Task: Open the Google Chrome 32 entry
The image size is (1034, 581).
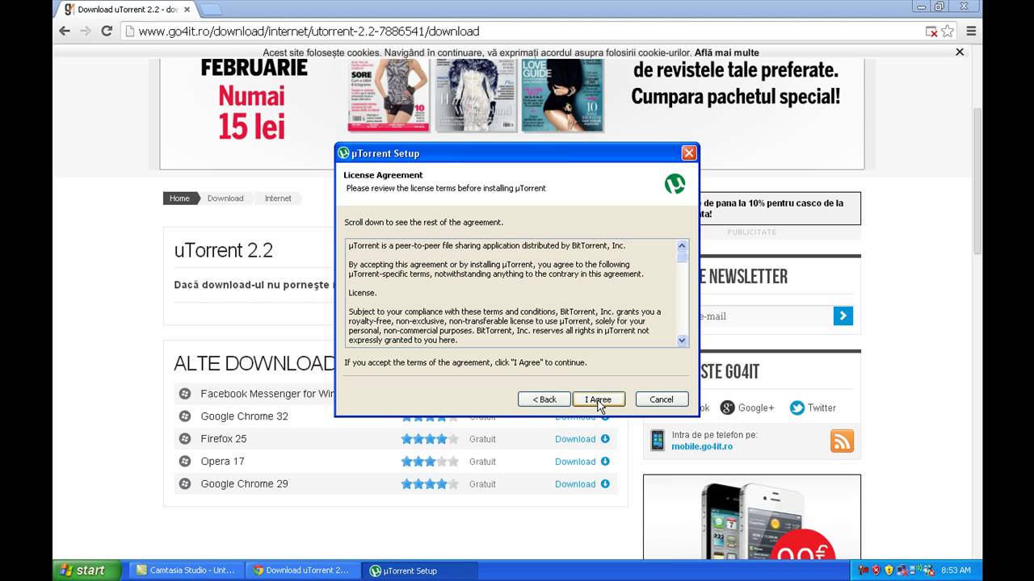Action: tap(244, 416)
